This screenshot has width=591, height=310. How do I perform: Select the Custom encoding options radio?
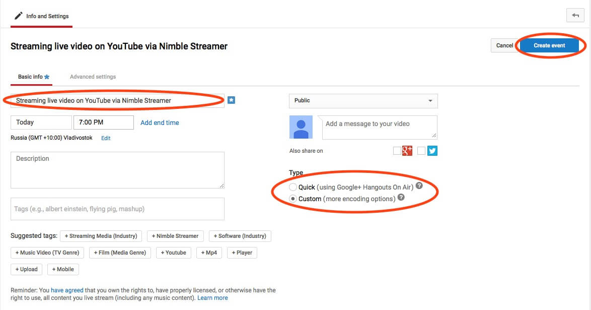click(293, 199)
